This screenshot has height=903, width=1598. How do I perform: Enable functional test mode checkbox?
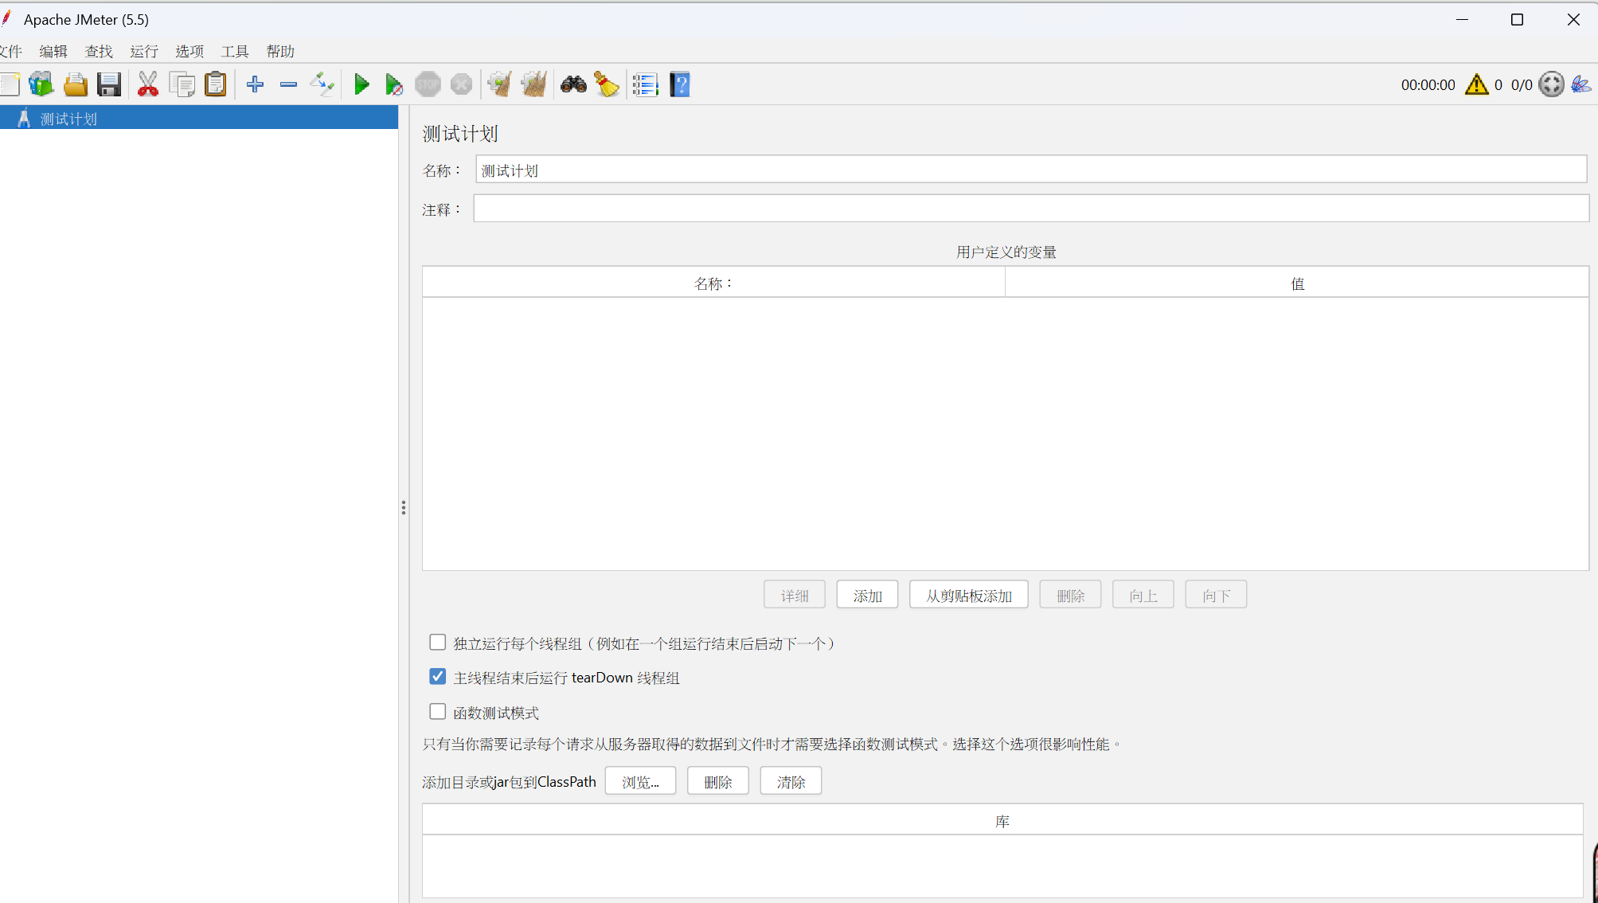tap(437, 712)
